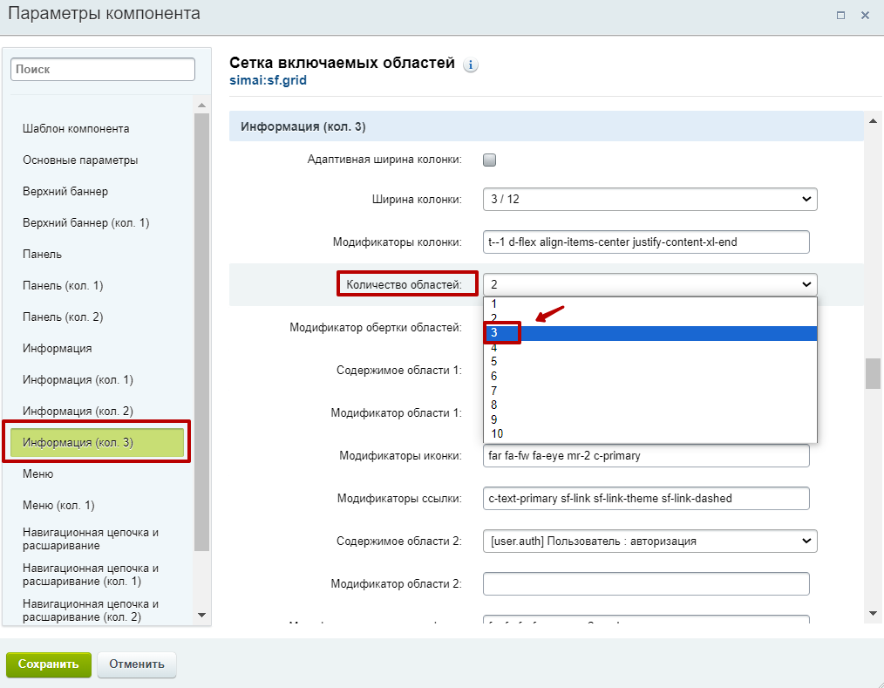Click the main panel vertical scrollbar thumb
Viewport: 884px width, 688px height.
(x=873, y=373)
